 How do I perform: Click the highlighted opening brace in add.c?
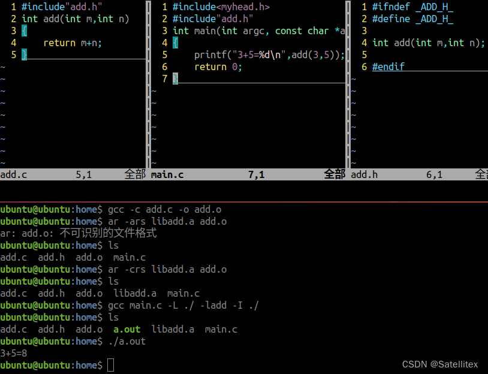pos(24,31)
